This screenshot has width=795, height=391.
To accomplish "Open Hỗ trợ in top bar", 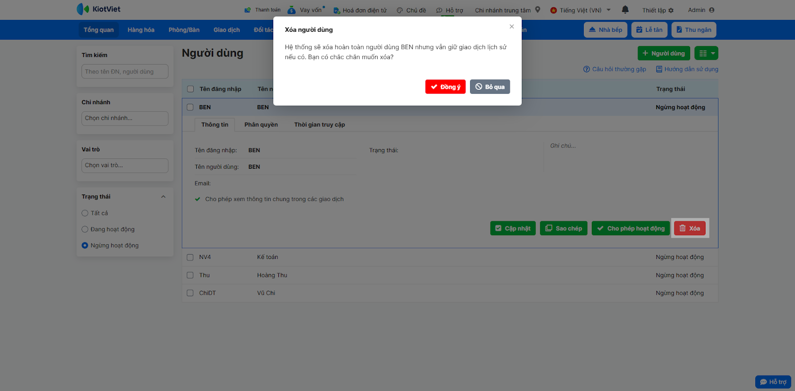I will point(450,10).
